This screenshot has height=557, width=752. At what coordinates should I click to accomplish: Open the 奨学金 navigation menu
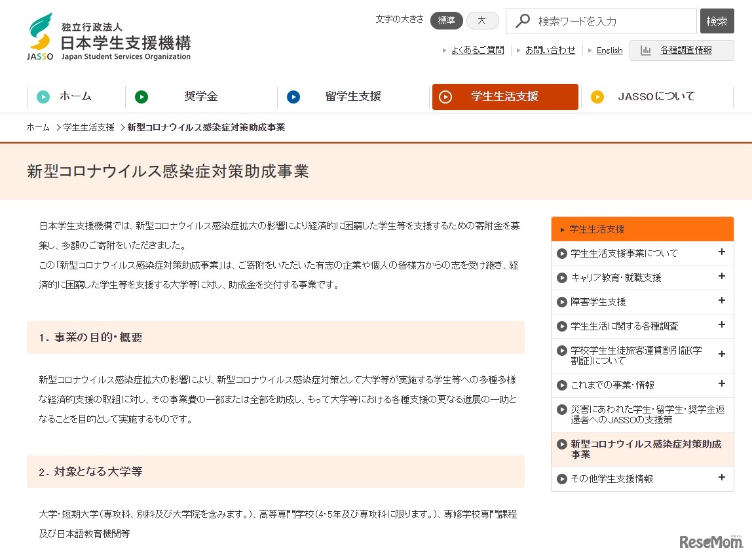pyautogui.click(x=200, y=96)
